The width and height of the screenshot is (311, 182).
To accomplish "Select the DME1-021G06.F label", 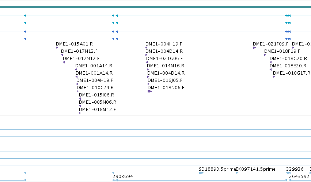I will tap(164, 59).
